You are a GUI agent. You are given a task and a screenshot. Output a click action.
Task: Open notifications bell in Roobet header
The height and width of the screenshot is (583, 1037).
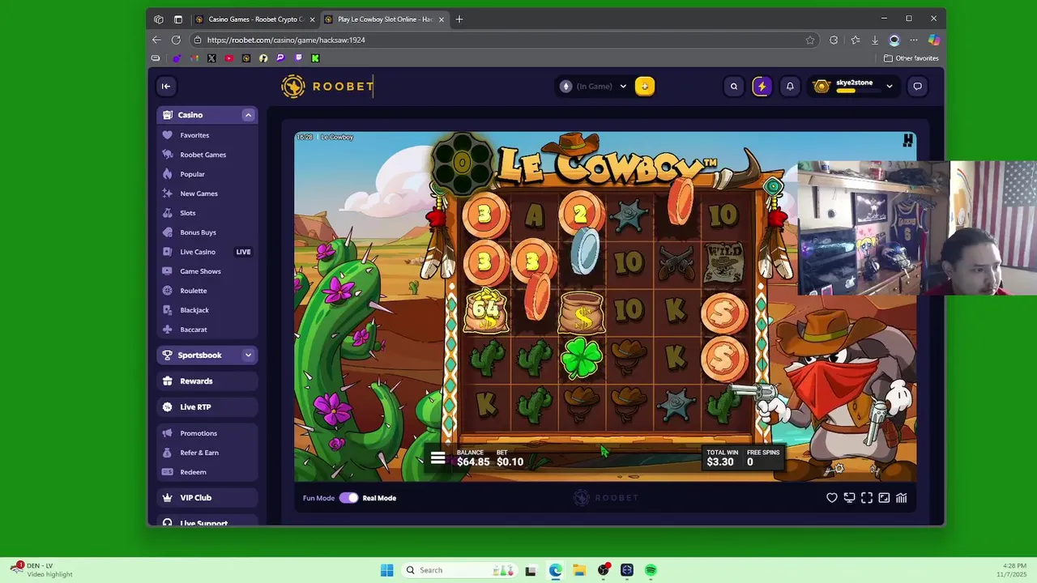790,86
